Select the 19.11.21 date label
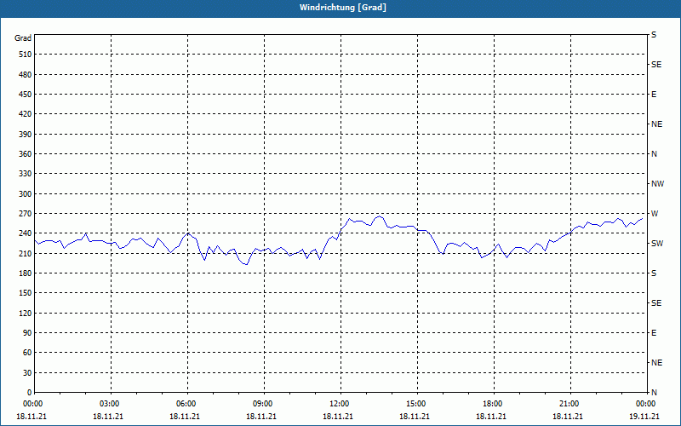 [x=644, y=417]
